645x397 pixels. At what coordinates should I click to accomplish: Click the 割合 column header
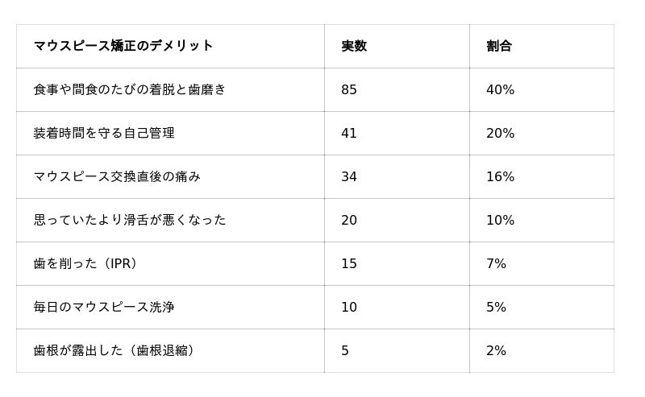click(499, 46)
